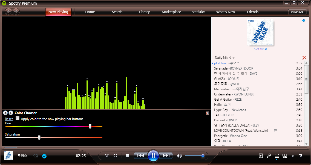Click the song progress seek bar
This screenshot has height=165, width=311.
click(x=155, y=148)
